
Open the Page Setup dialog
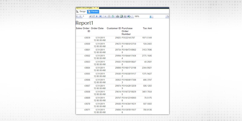(x=125, y=16)
